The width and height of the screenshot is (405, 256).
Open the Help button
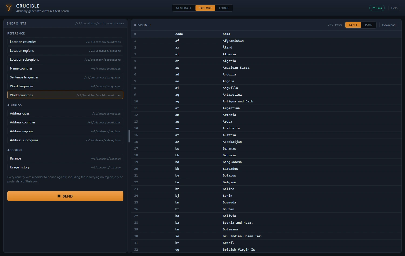(394, 8)
